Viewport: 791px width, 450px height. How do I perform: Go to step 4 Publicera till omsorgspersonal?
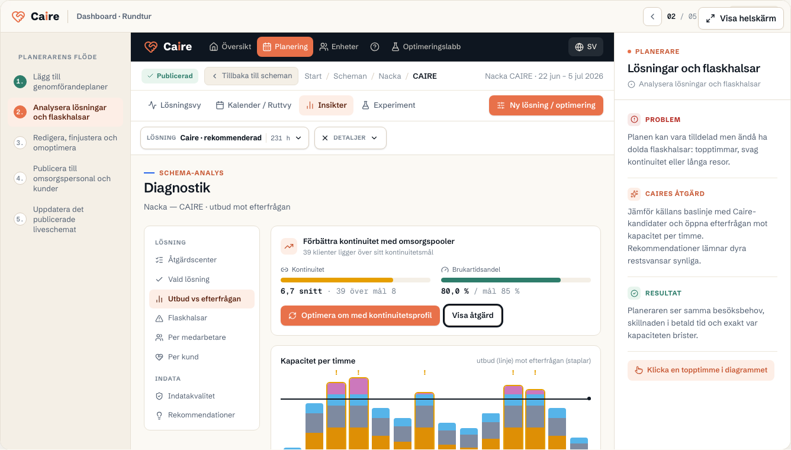pos(65,178)
